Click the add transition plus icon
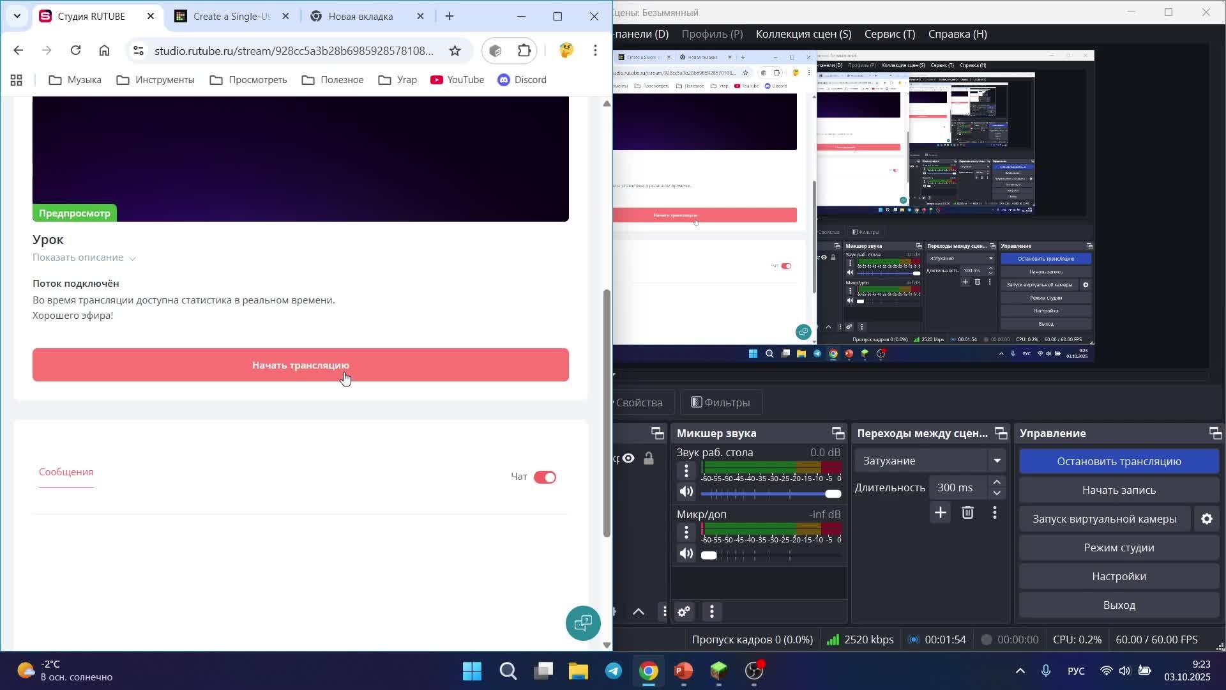This screenshot has width=1226, height=690. pos(940,512)
